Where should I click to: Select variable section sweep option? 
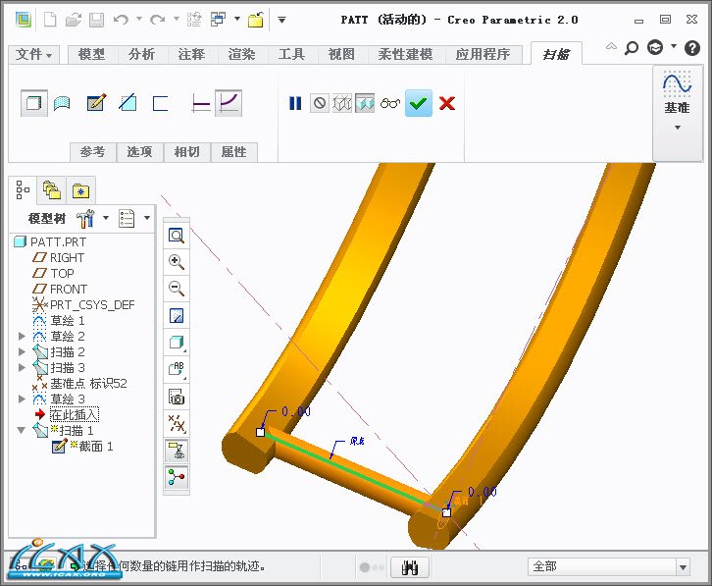pyautogui.click(x=229, y=103)
